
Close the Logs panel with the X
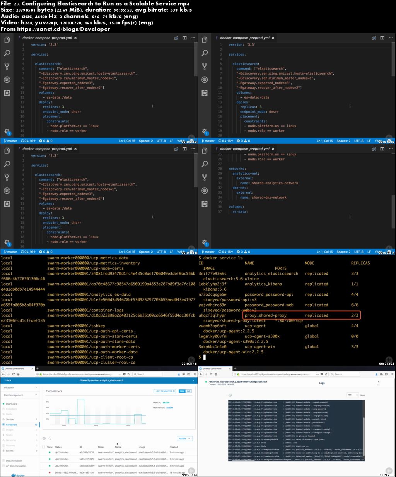pos(379,382)
